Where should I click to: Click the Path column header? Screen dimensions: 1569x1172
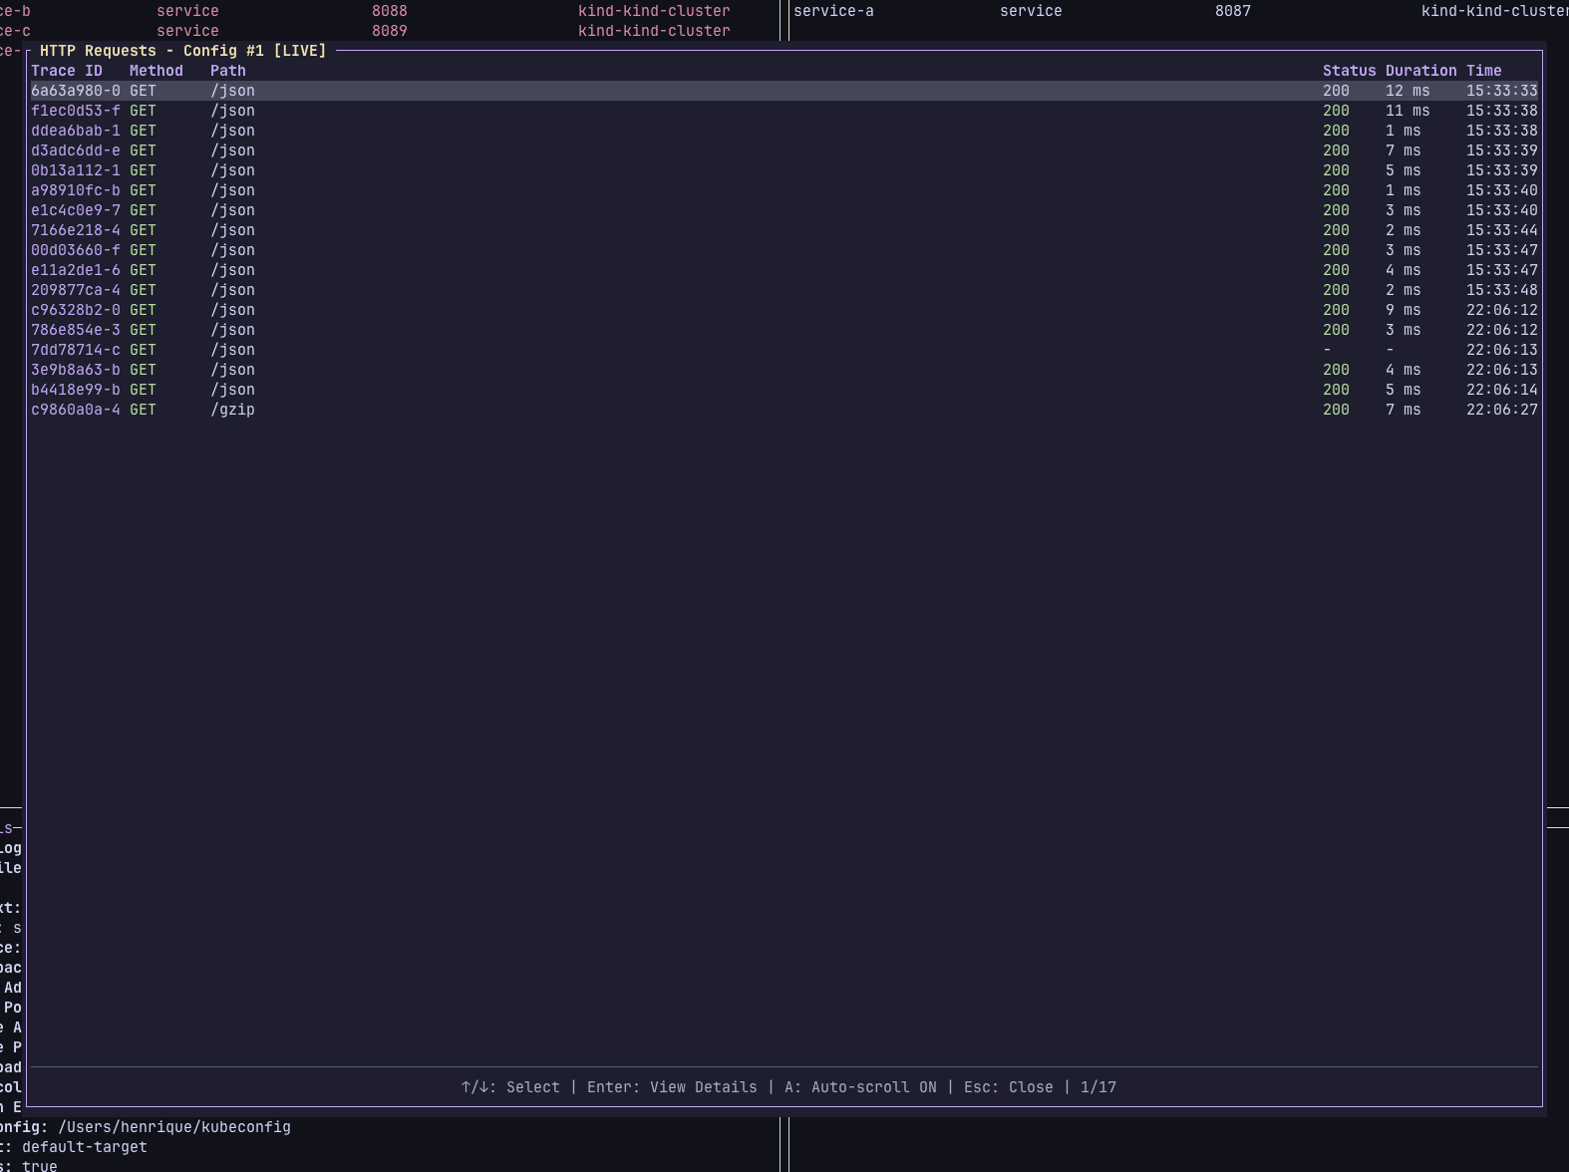[228, 71]
